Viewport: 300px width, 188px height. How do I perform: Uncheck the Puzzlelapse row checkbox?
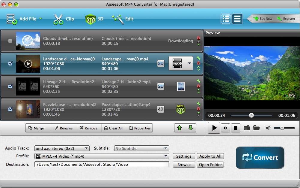pyautogui.click(x=10, y=109)
